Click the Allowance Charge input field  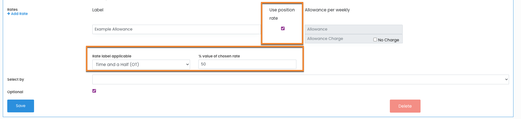pyautogui.click(x=338, y=39)
